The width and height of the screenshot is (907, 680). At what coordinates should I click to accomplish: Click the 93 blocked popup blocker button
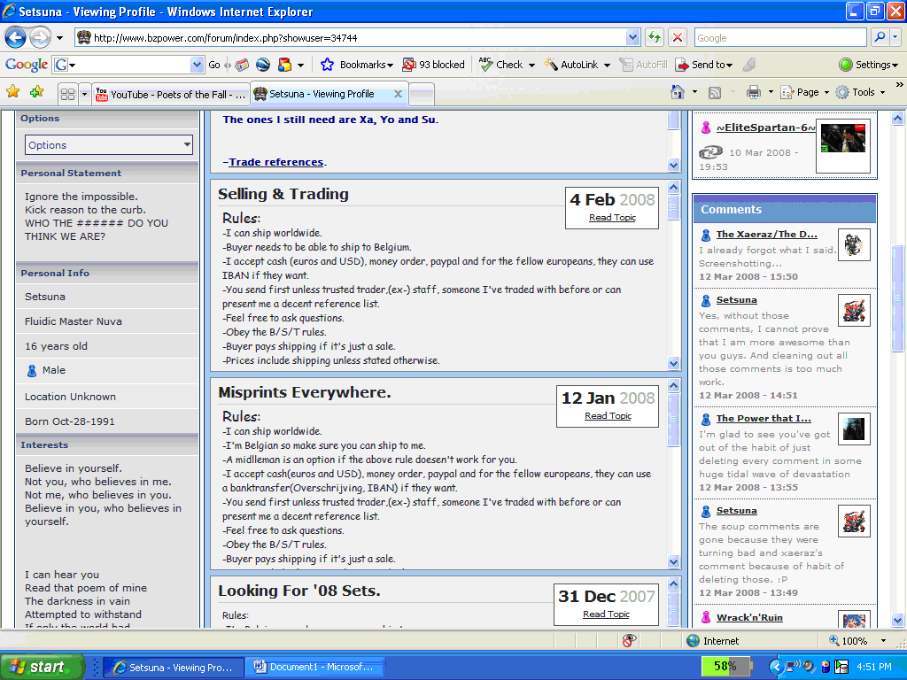point(433,65)
